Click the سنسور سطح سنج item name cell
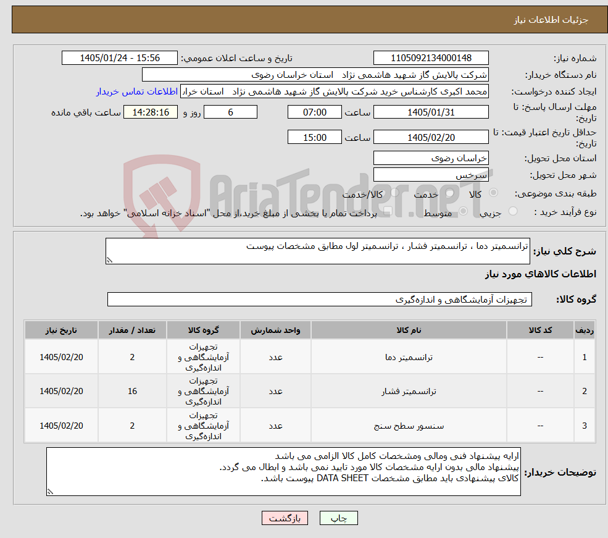This screenshot has width=608, height=538. [409, 426]
